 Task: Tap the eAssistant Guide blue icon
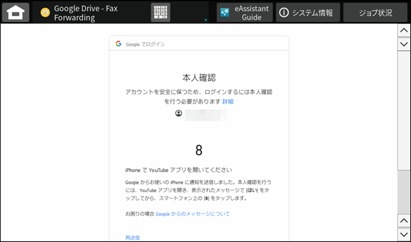tap(225, 12)
